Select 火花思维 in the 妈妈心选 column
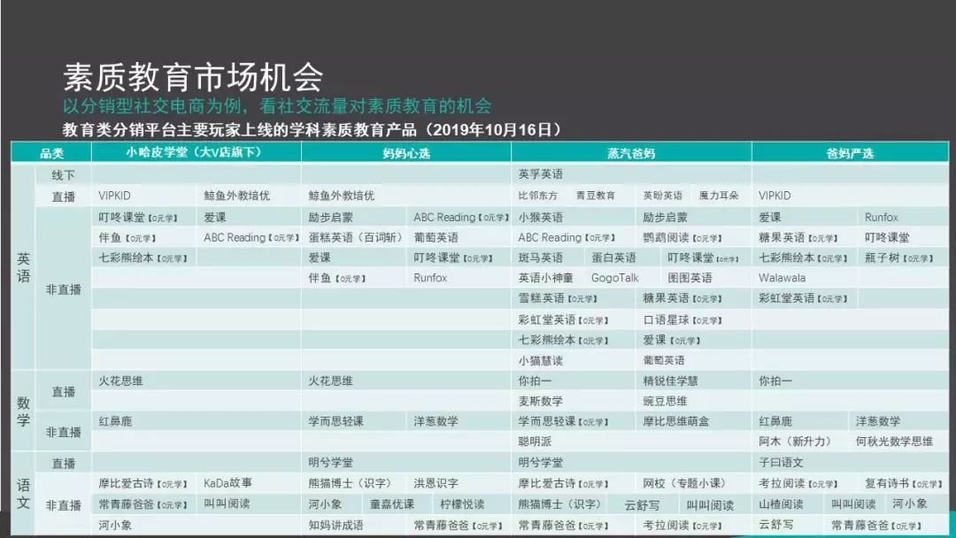This screenshot has width=956, height=538. point(330,380)
